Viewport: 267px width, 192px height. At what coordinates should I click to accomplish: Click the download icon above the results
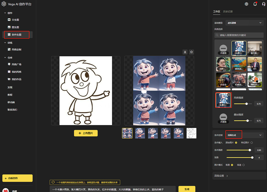[185, 52]
